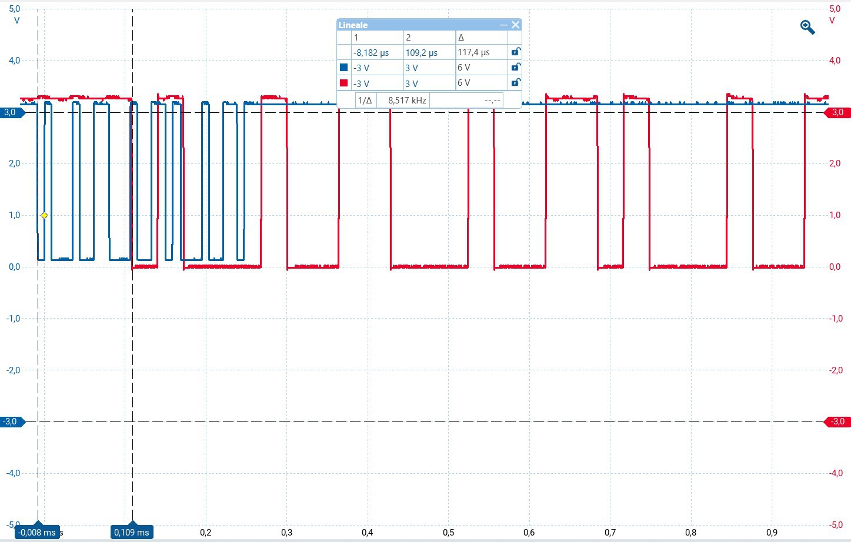This screenshot has height=542, width=851.
Task: Select the -0,008 ms time ruler handle
Action: coord(37,532)
